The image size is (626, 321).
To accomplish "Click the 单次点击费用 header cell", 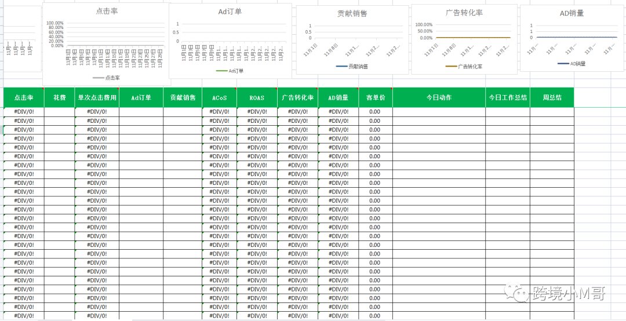I will click(x=97, y=98).
